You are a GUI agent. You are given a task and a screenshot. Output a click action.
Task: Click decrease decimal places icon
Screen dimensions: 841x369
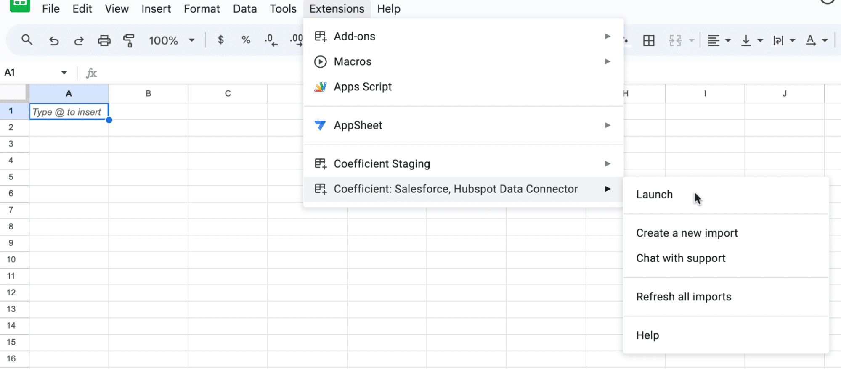271,40
